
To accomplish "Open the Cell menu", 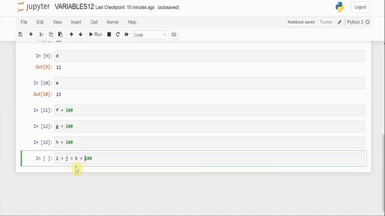I will coord(94,22).
